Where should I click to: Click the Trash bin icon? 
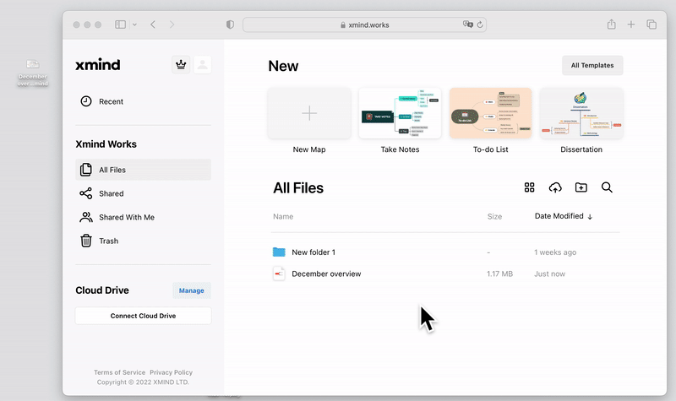click(x=86, y=241)
